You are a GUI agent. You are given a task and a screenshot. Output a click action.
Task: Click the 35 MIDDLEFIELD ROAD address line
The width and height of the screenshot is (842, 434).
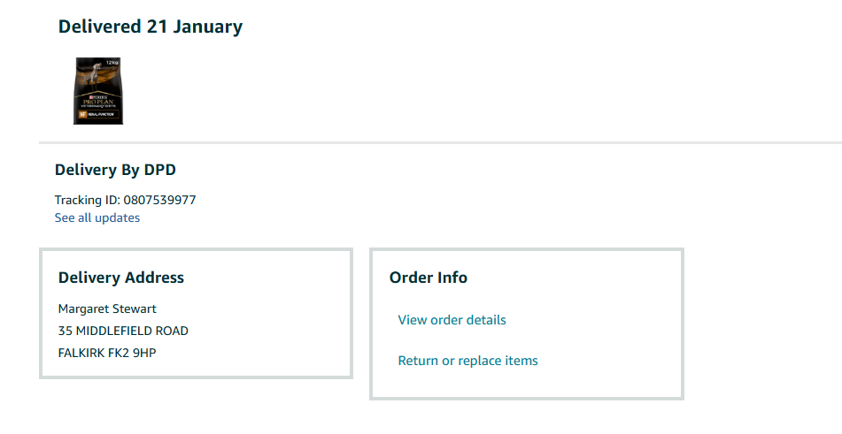123,331
